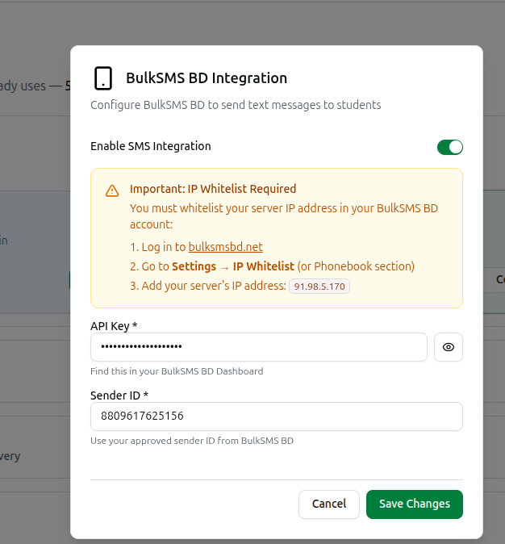Click the Find this in your BulkSMS BD Dashboard hint

pos(177,371)
